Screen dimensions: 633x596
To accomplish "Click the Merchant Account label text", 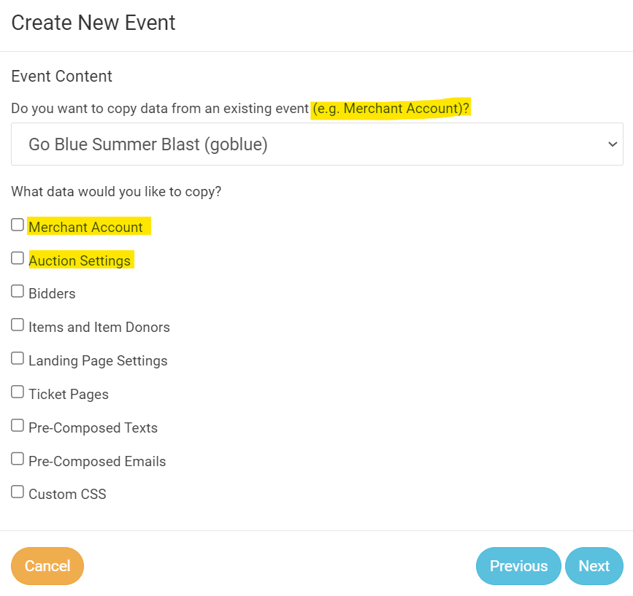I will 85,227.
